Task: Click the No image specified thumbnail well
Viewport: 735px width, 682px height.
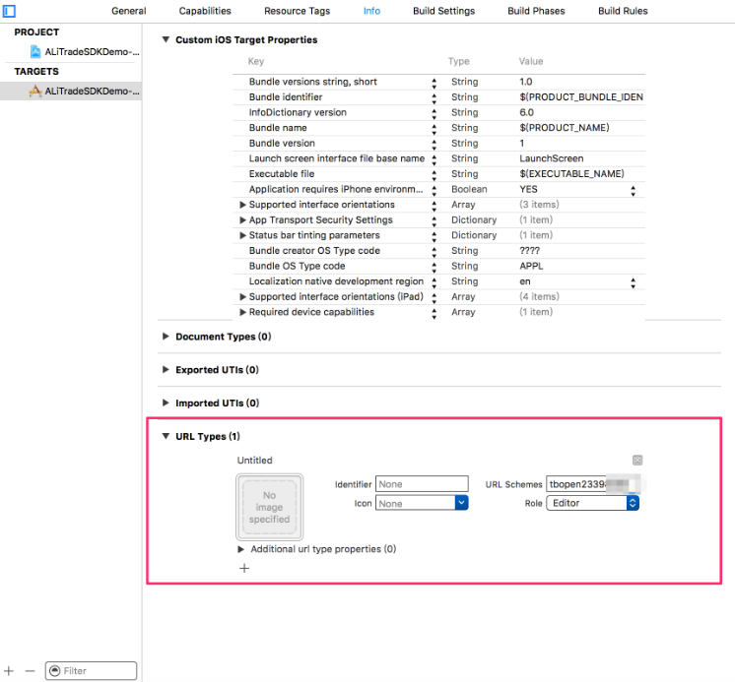Action: (x=269, y=507)
